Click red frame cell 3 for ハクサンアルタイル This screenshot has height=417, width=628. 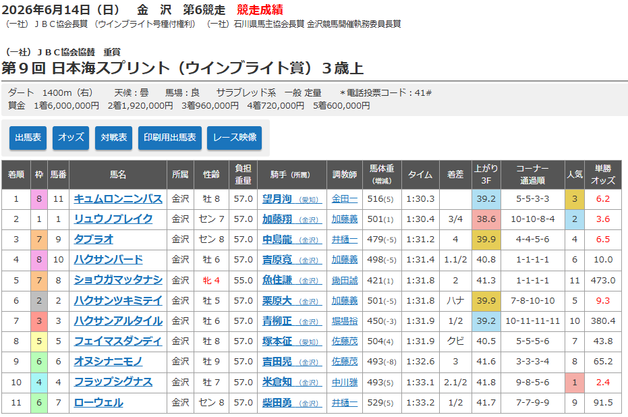39,321
